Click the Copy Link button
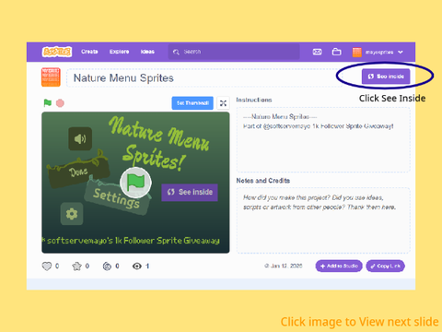The image size is (442, 332). click(386, 266)
